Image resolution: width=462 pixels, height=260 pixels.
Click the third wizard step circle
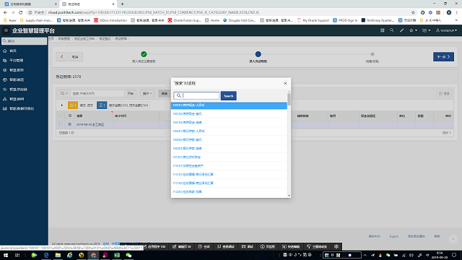point(372,54)
